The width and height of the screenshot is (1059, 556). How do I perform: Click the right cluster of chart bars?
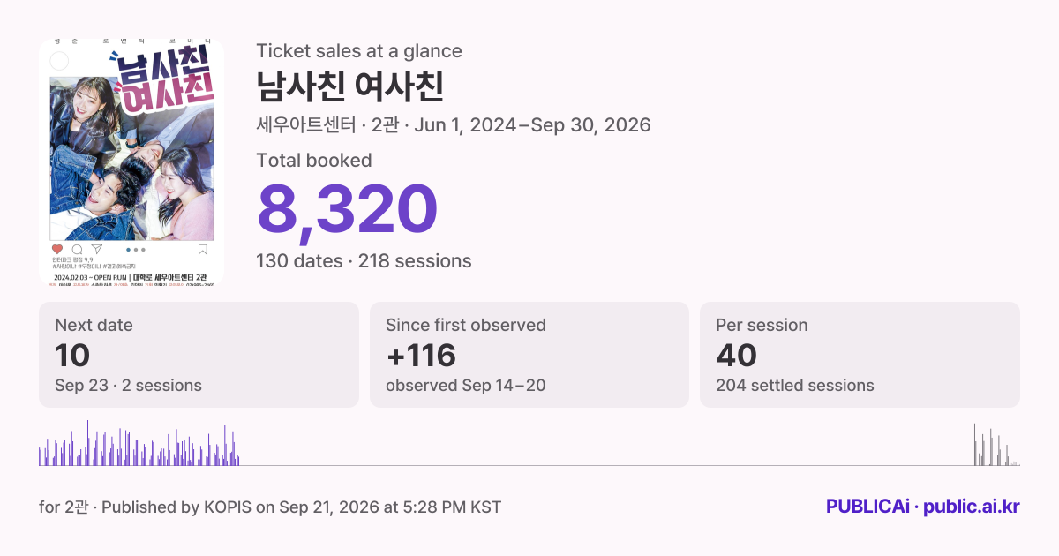pyautogui.click(x=996, y=445)
